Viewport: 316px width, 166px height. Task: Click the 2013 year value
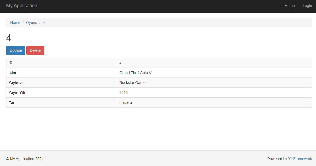[124, 93]
